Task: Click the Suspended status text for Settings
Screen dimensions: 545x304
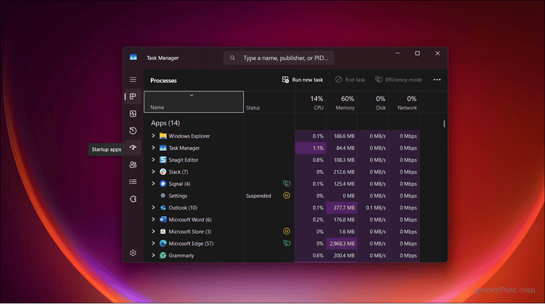Action: point(258,196)
